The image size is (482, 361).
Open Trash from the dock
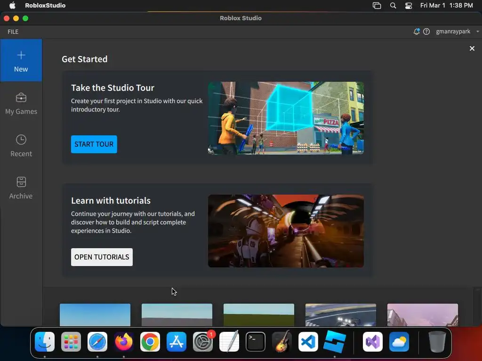(x=437, y=342)
